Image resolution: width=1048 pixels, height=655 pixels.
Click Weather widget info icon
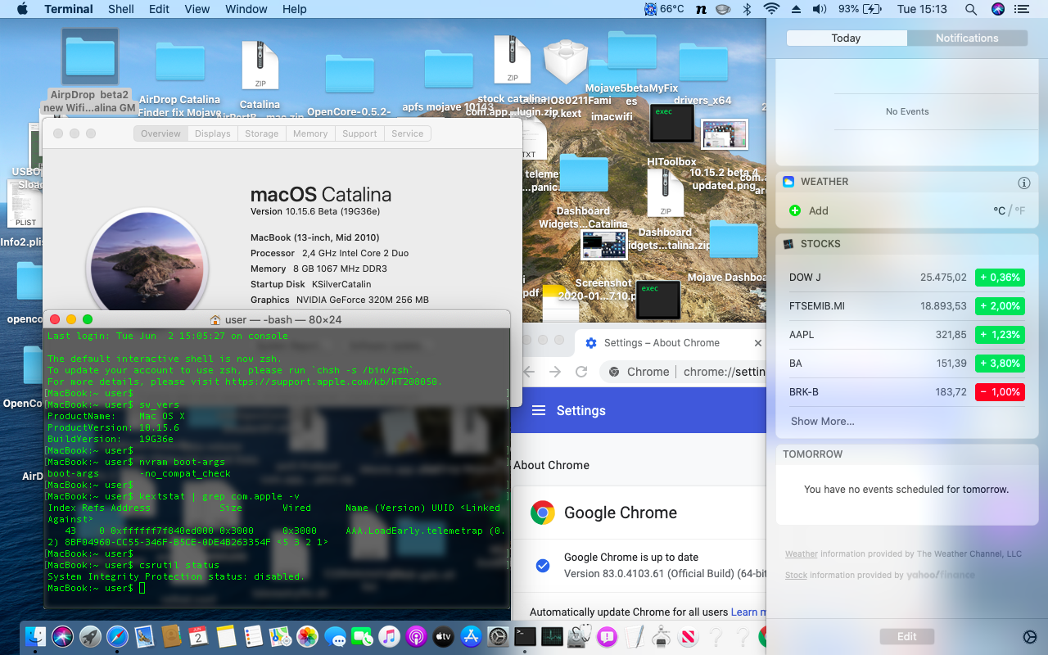[1023, 183]
